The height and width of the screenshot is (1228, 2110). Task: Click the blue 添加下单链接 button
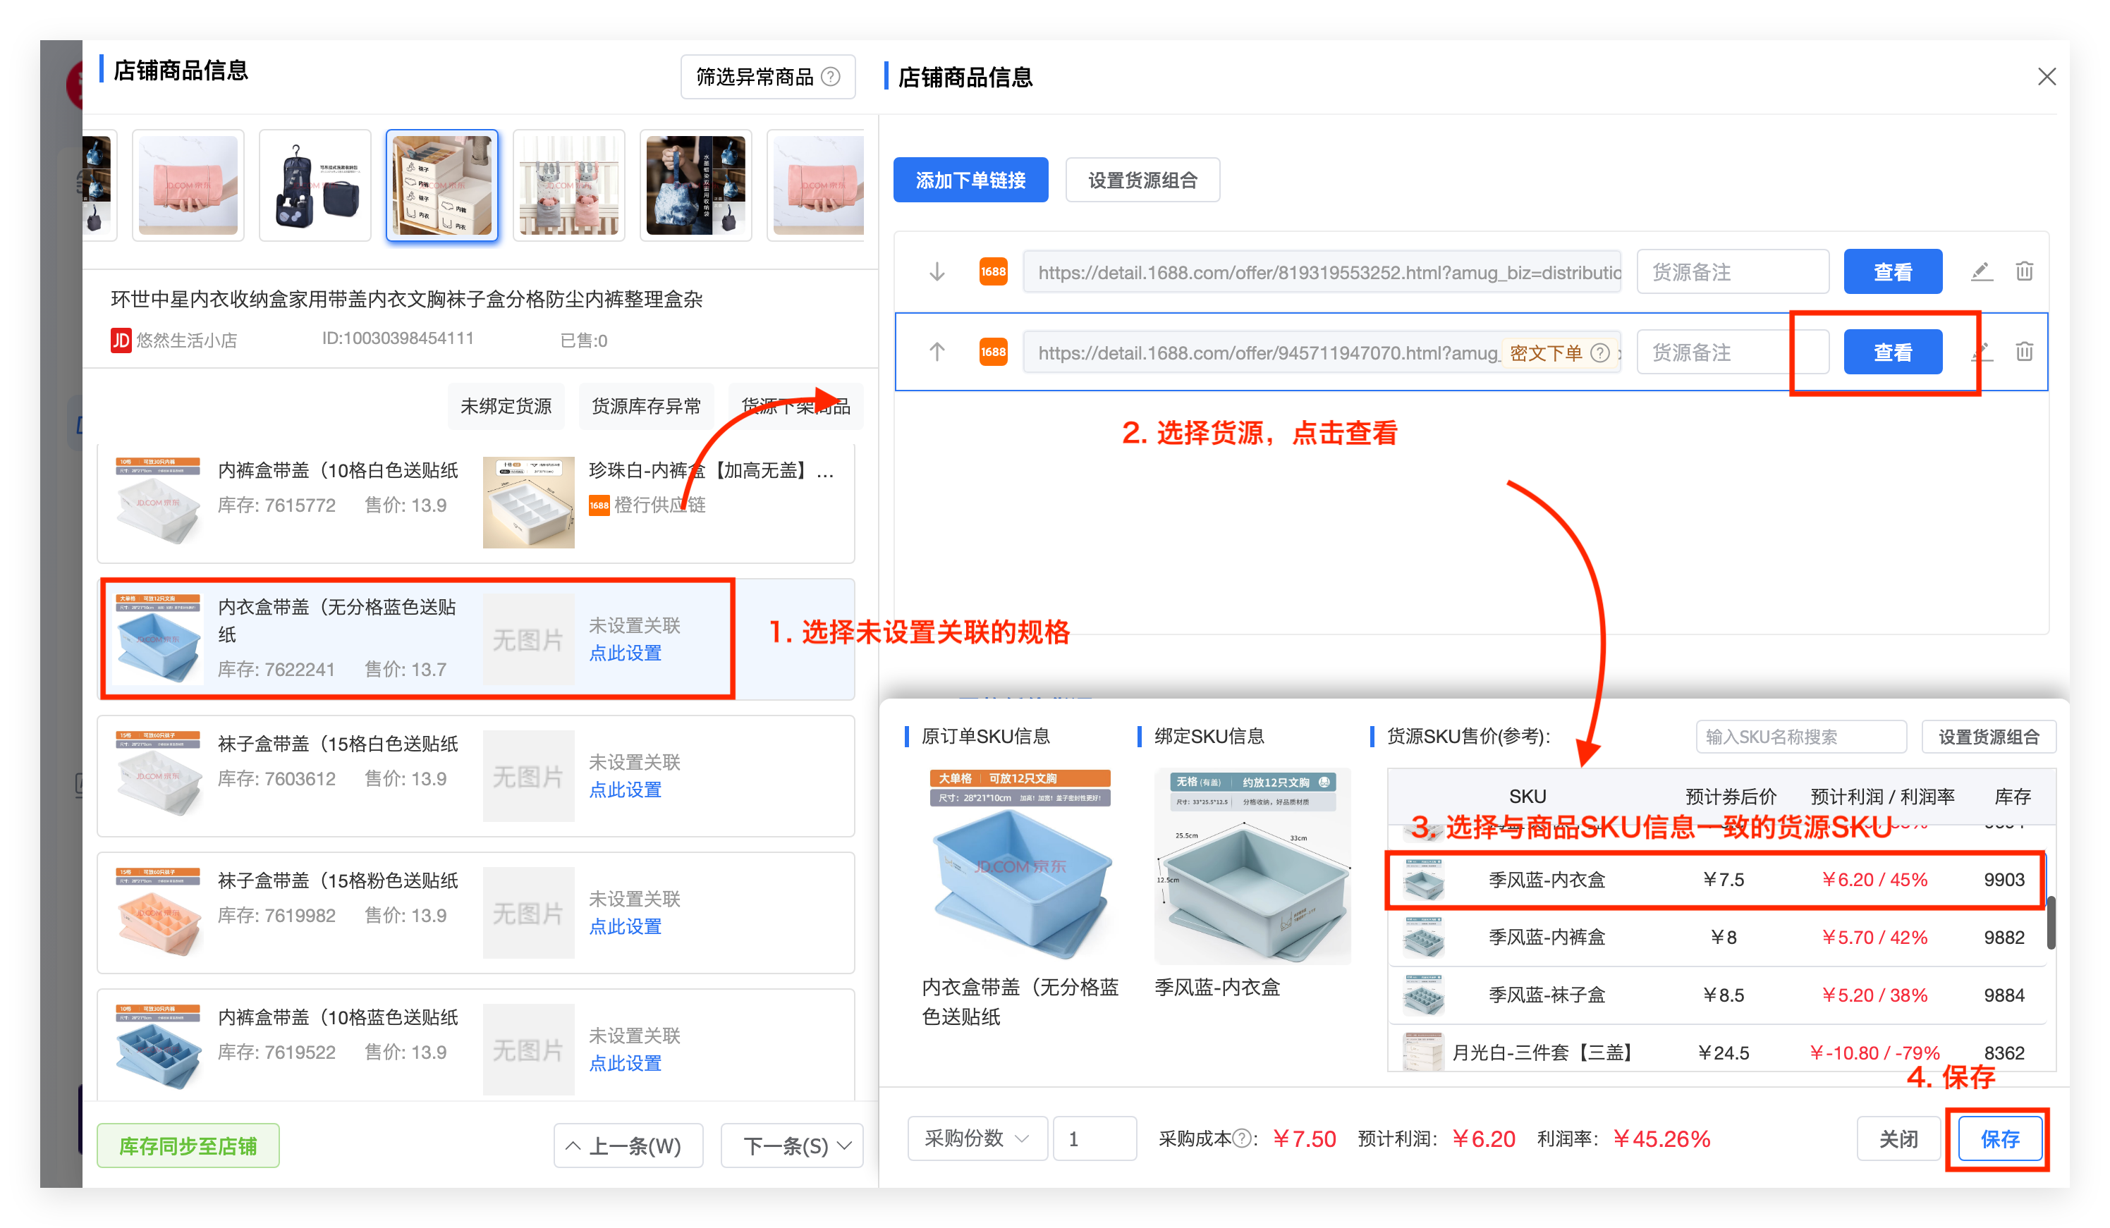[x=970, y=180]
